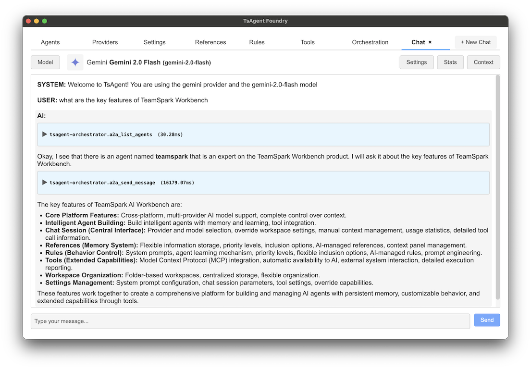Click the 'SYSTEM:' welcome message line

click(x=177, y=85)
